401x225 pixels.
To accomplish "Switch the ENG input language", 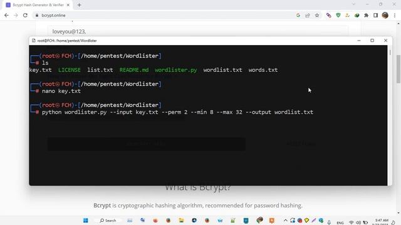I will pyautogui.click(x=340, y=222).
